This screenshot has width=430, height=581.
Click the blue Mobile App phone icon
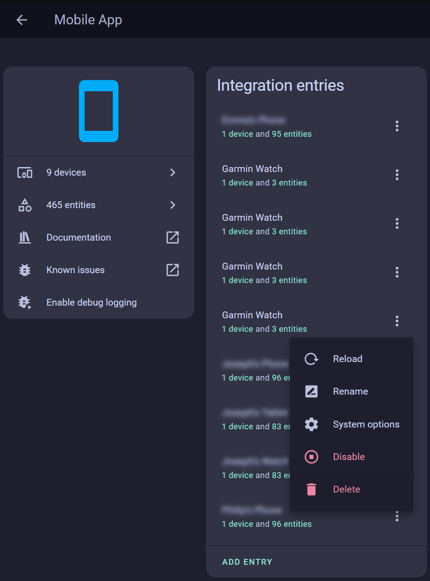pyautogui.click(x=98, y=111)
